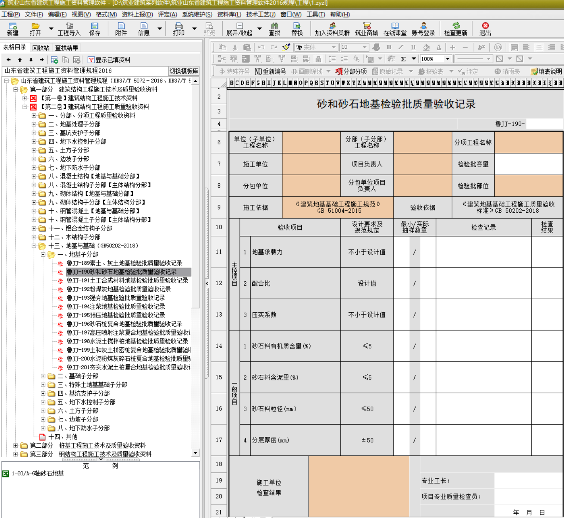This screenshot has width=564, height=518.
Task: Click the tree scrollbar down arrow
Action: [x=195, y=453]
